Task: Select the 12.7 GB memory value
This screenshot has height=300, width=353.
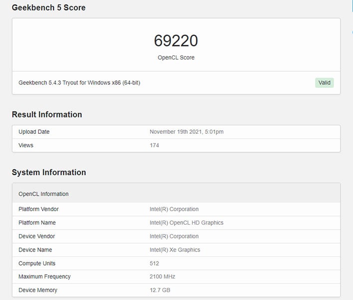Action: tap(160, 290)
